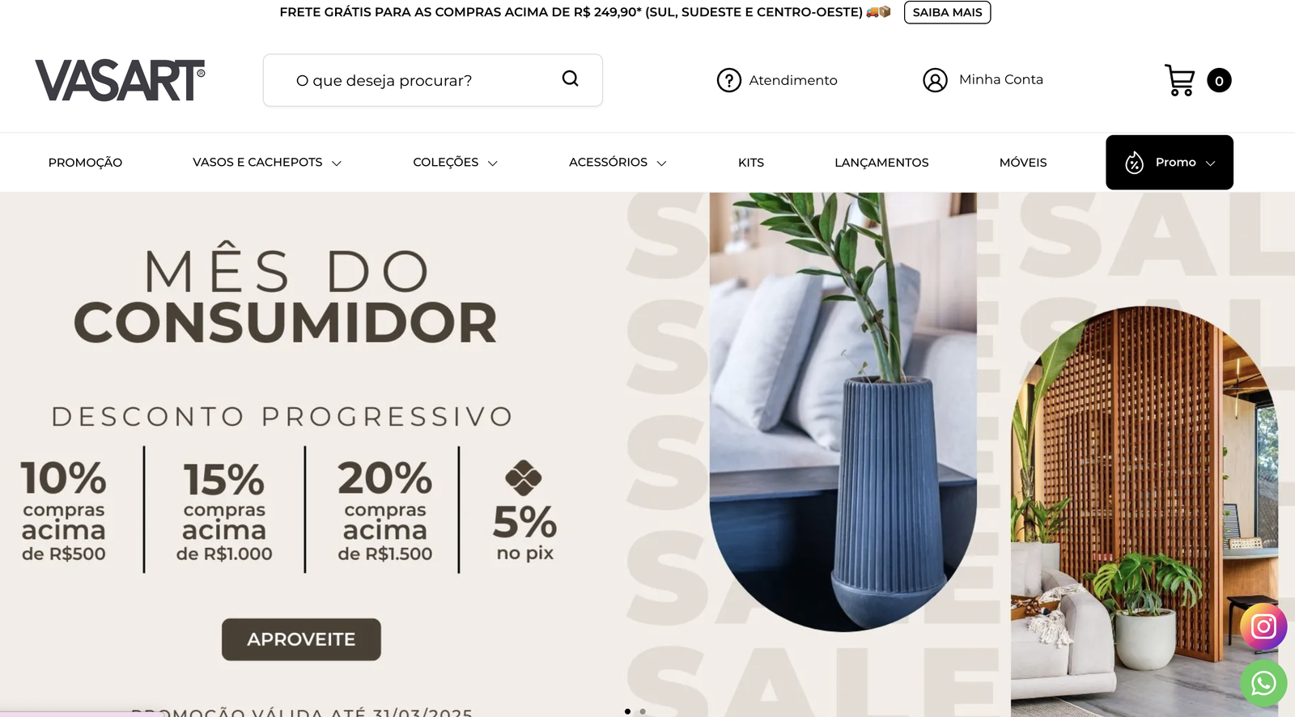Select the first carousel slide dot
This screenshot has width=1295, height=717.
click(627, 711)
